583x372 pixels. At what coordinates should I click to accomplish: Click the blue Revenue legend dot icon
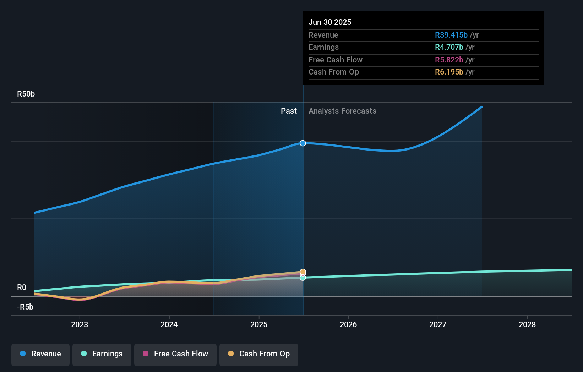[x=22, y=354]
